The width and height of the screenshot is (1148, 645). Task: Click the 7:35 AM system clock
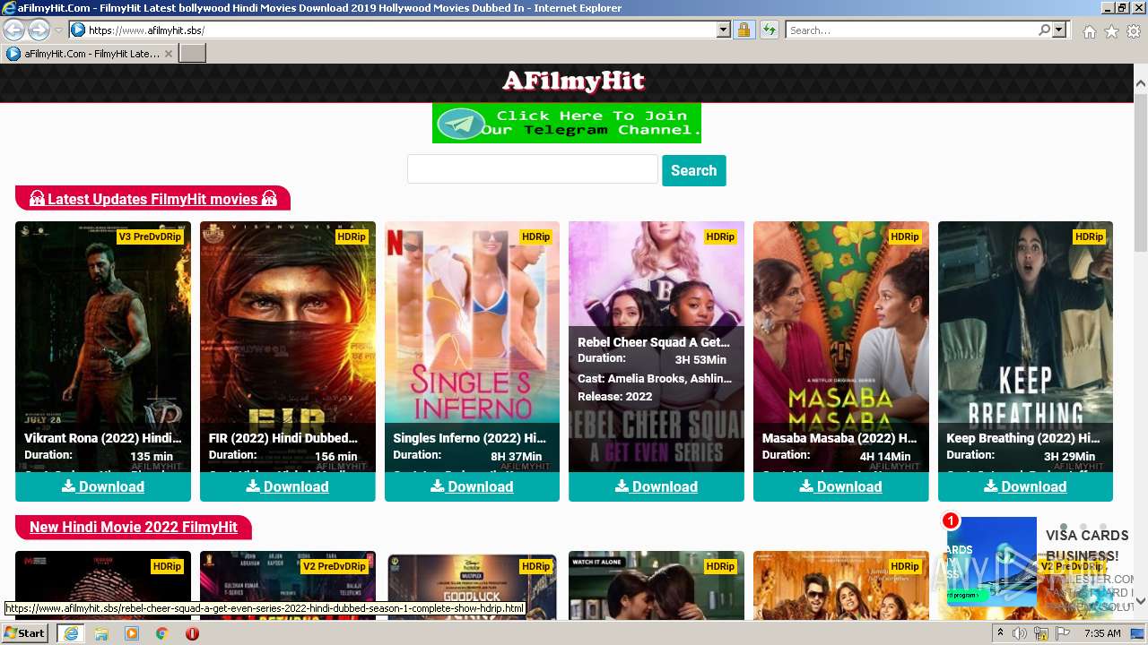click(1102, 633)
